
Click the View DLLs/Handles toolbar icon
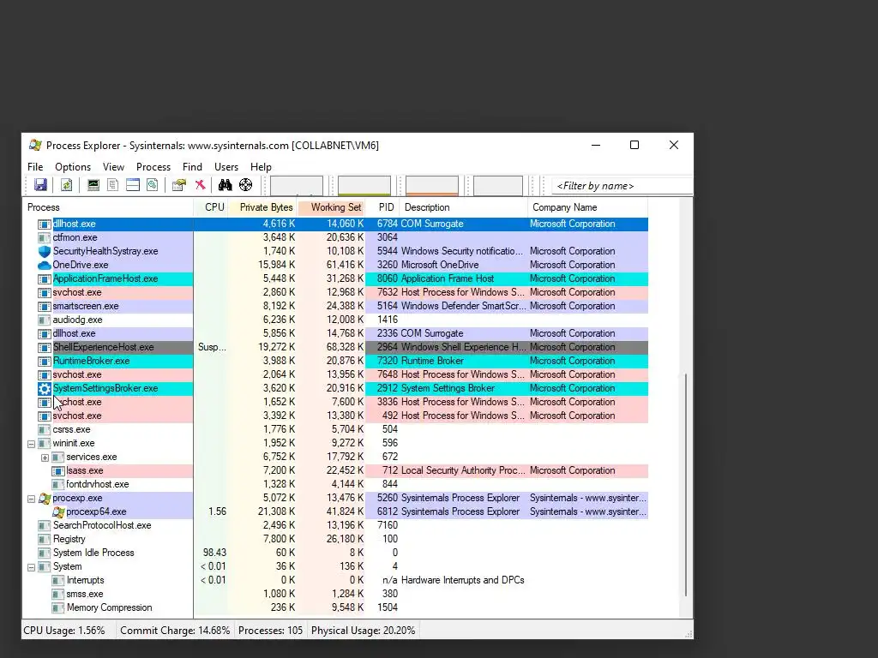(153, 185)
